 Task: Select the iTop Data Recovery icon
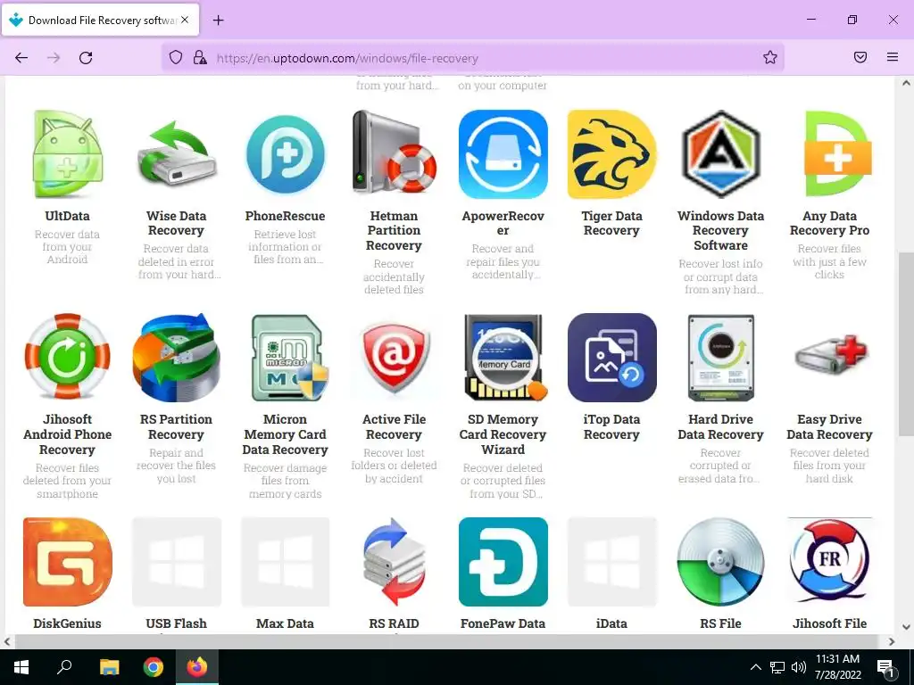pyautogui.click(x=612, y=358)
